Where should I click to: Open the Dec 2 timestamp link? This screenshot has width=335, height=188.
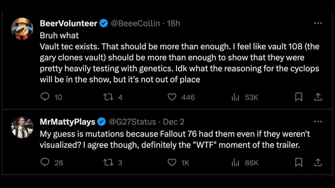tap(173, 122)
